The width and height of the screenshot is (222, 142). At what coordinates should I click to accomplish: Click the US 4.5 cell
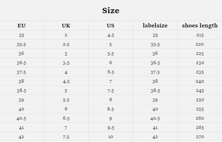[111, 35]
